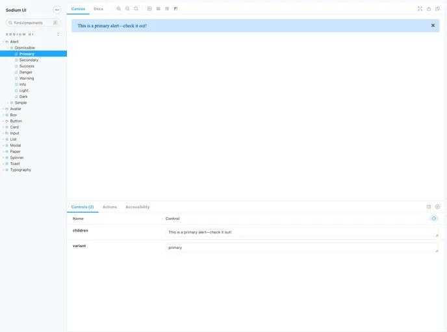Enter fullscreen with the top-right icon

420,9
